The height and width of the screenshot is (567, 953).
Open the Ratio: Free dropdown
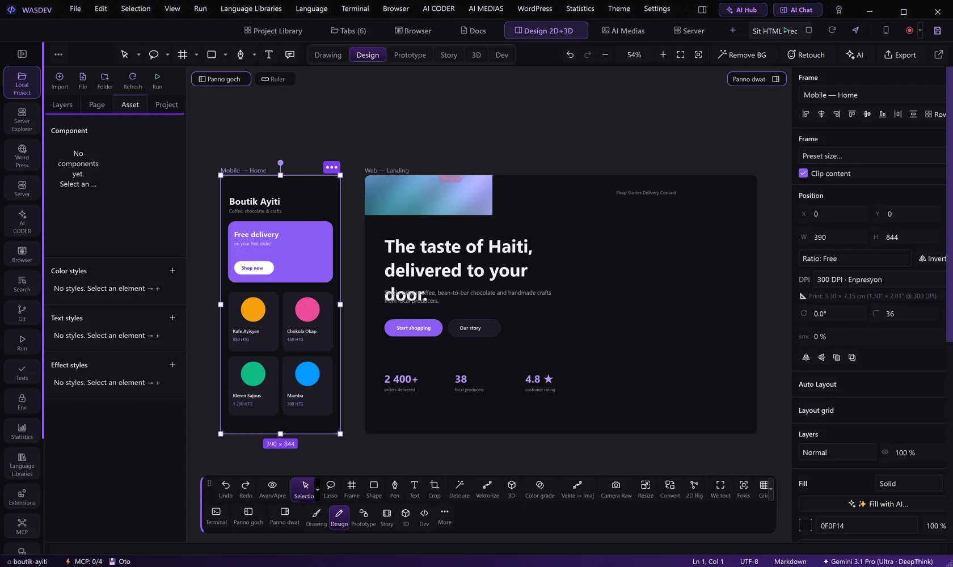tap(855, 259)
